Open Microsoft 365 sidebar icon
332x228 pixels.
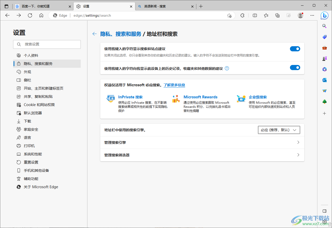point(324,69)
